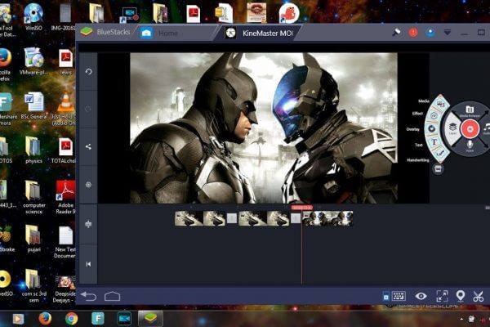Click the timeline expand/collapse icon
Viewport: 490px width, 327px height.
coord(88,223)
